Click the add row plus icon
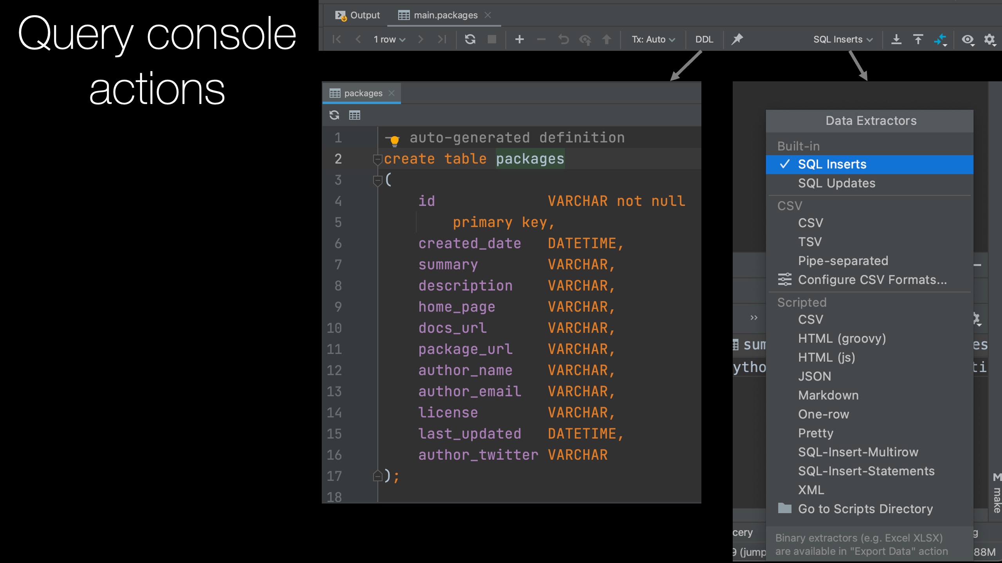The image size is (1002, 563). pyautogui.click(x=519, y=39)
